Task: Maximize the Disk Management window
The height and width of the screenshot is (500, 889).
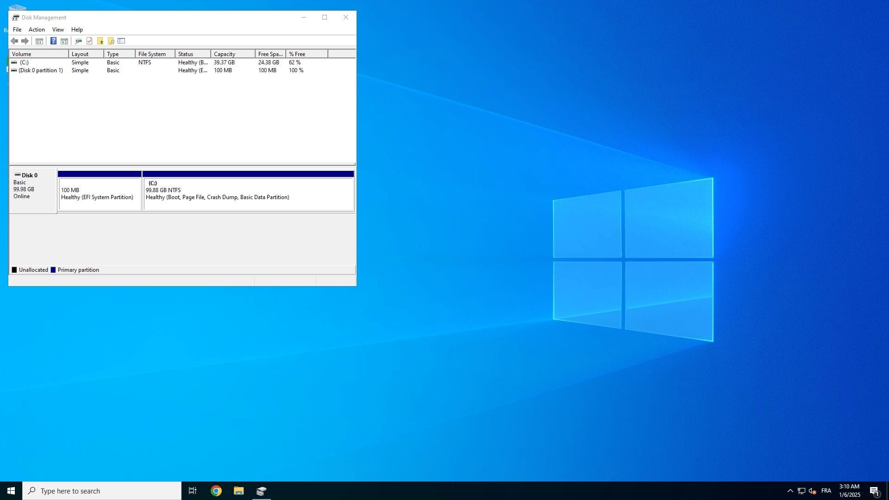Action: [x=325, y=18]
